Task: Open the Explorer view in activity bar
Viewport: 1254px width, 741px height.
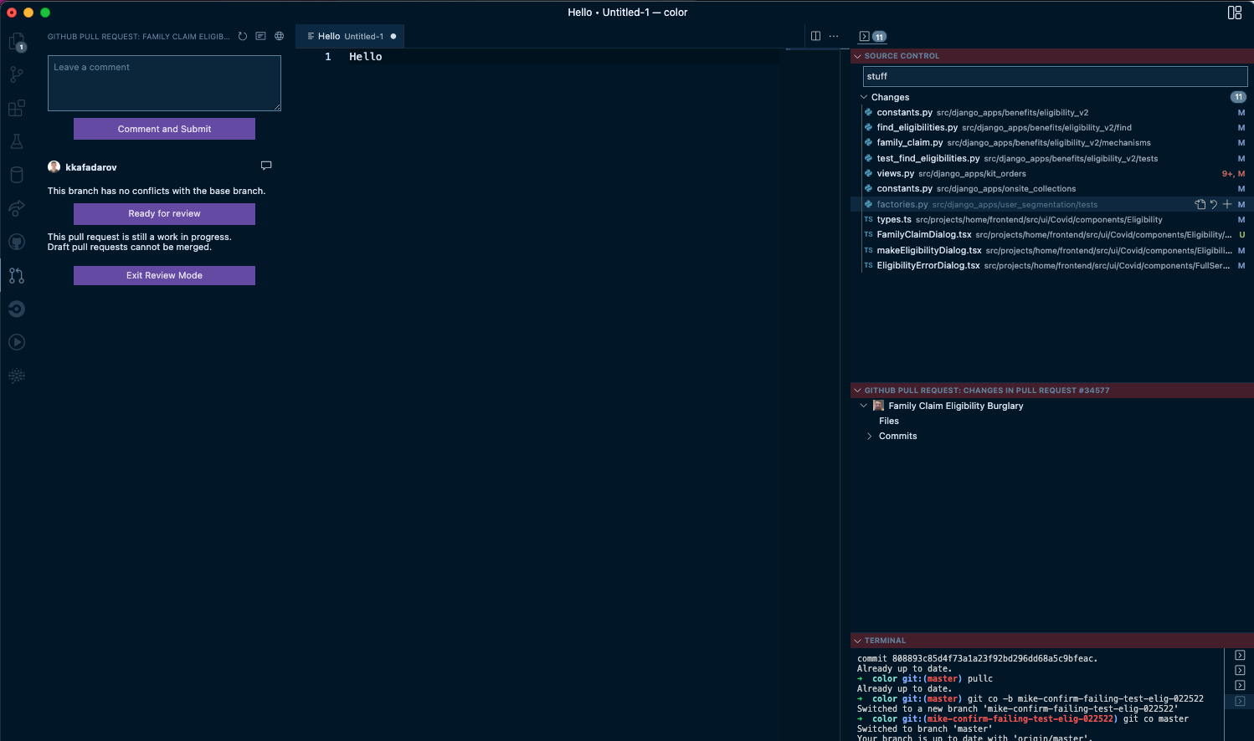Action: click(x=16, y=41)
